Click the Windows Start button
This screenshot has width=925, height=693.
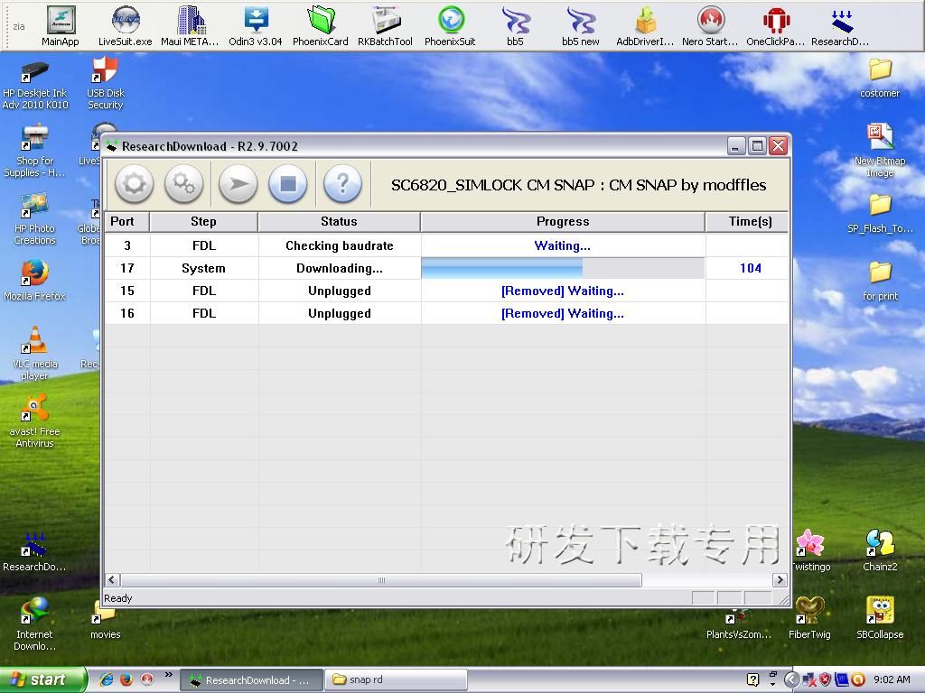(x=43, y=679)
